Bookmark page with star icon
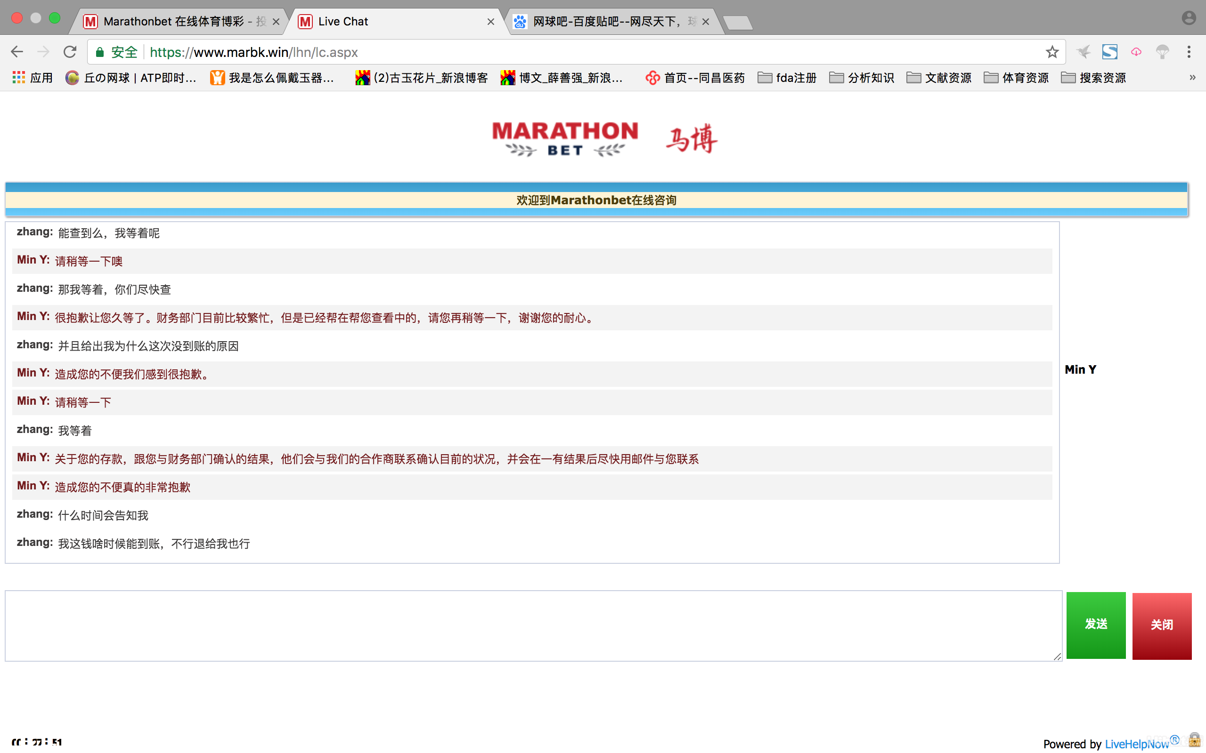The width and height of the screenshot is (1206, 753). point(1051,52)
